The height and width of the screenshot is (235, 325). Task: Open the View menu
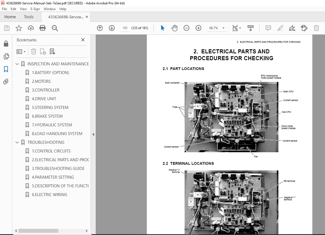[23, 9]
